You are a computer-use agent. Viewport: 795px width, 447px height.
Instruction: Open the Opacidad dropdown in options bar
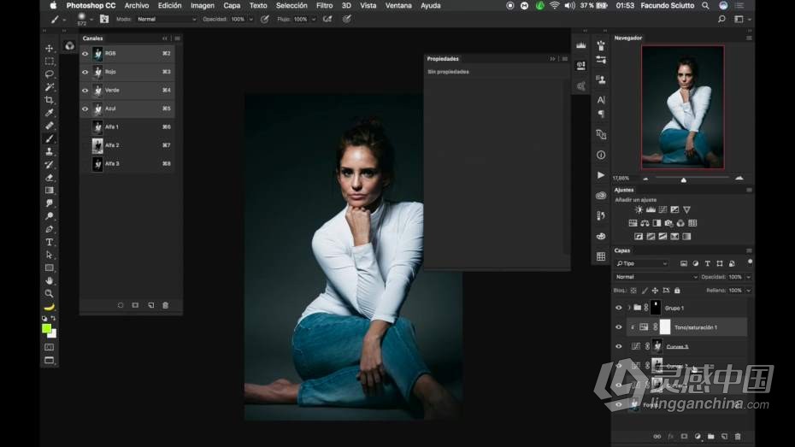251,20
